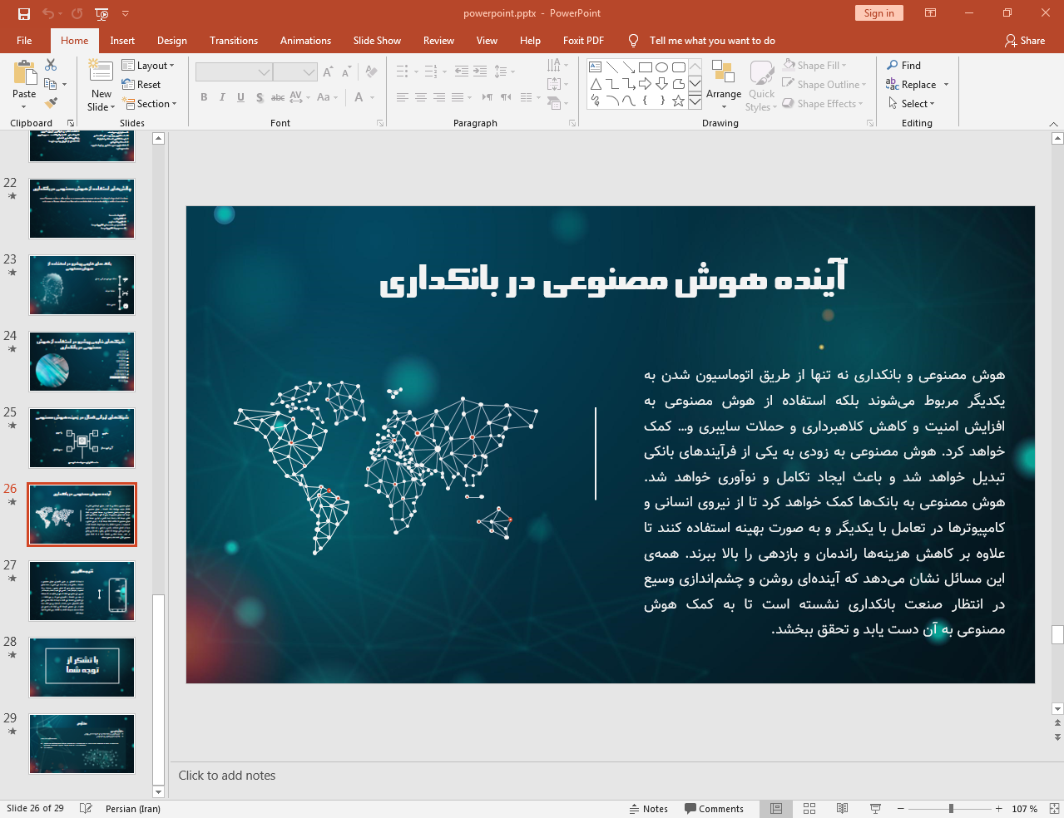Start Slide Show from status bar icon
This screenshot has height=818, width=1064.
click(x=875, y=808)
